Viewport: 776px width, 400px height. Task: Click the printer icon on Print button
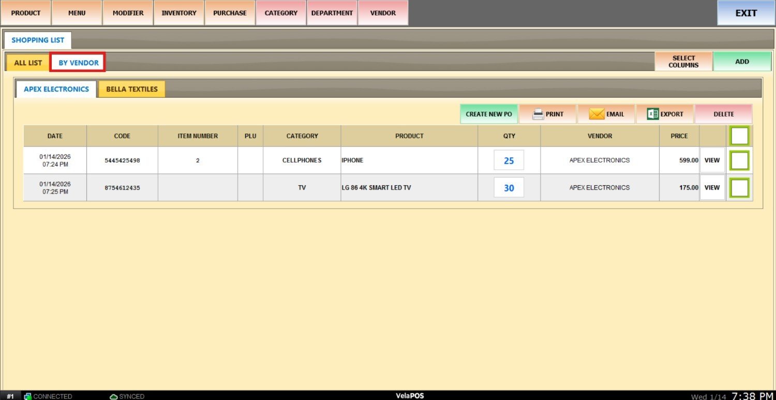tap(538, 114)
